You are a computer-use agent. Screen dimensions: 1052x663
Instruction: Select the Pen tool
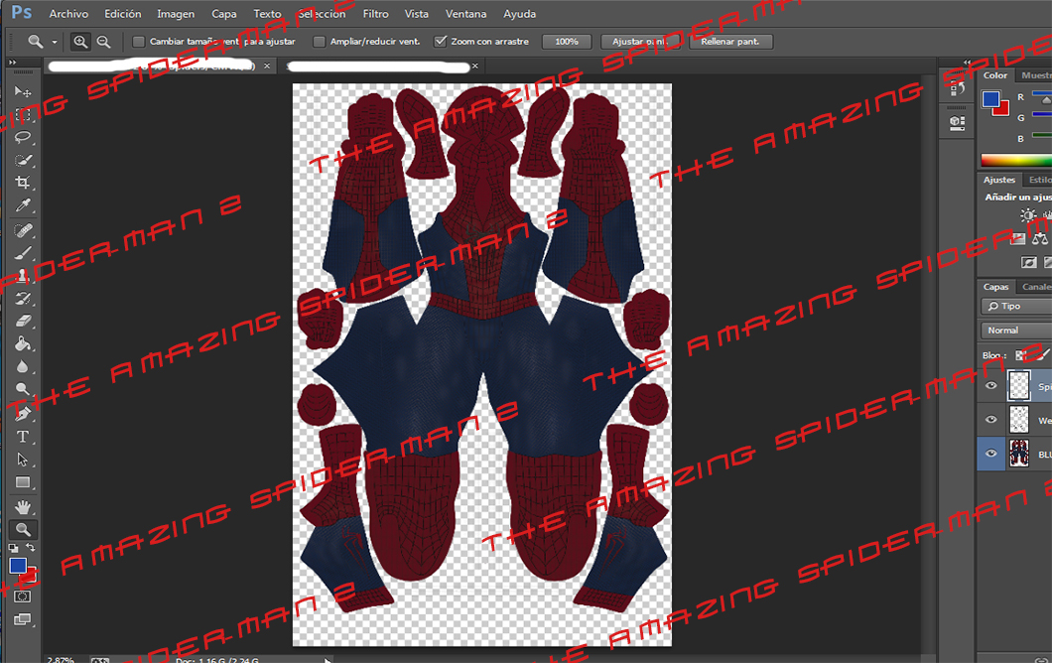point(23,413)
